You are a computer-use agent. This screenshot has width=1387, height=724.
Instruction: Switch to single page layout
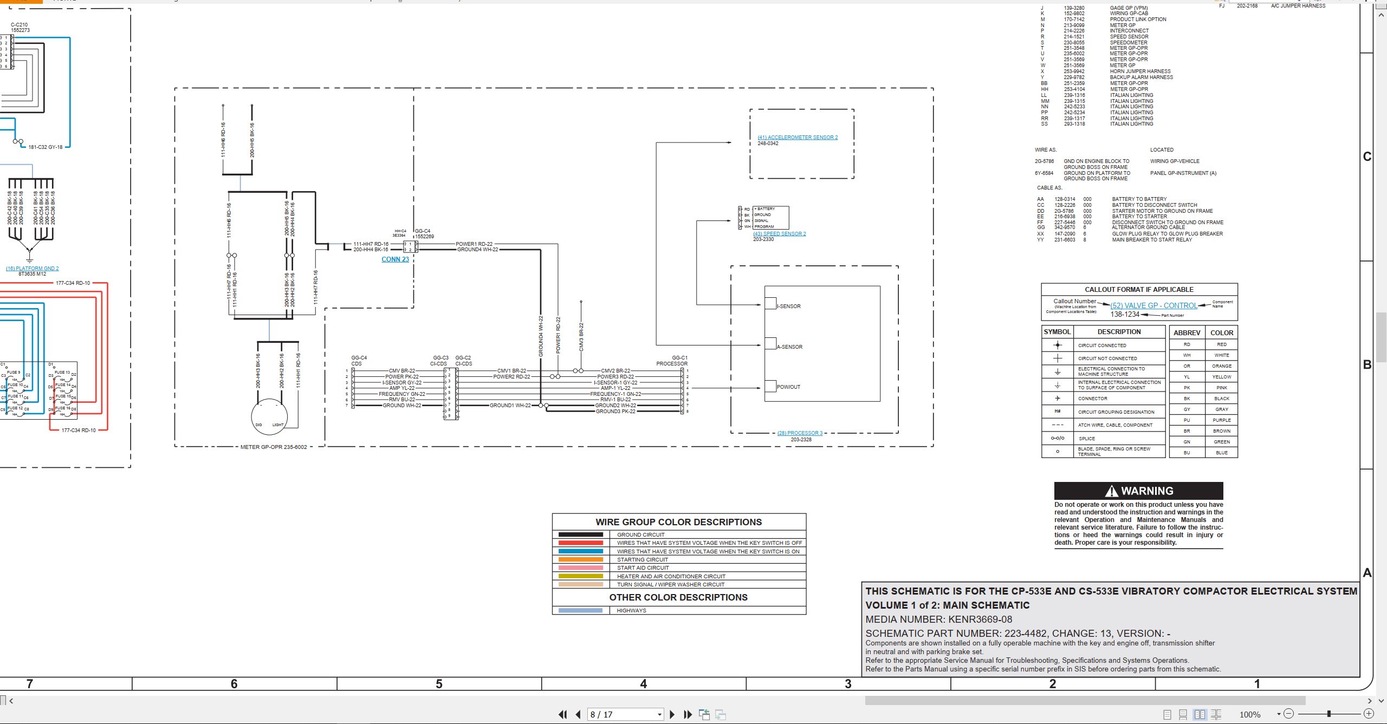point(1168,714)
